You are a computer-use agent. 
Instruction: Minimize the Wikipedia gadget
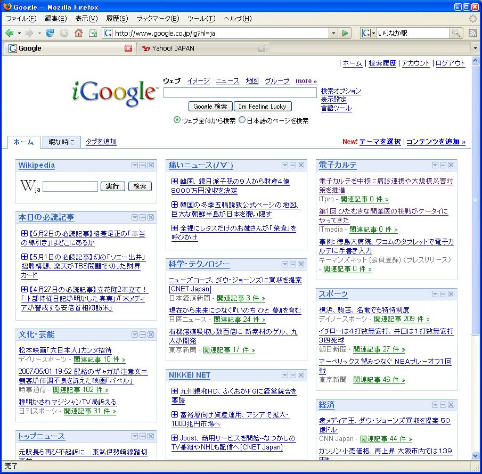coord(143,165)
